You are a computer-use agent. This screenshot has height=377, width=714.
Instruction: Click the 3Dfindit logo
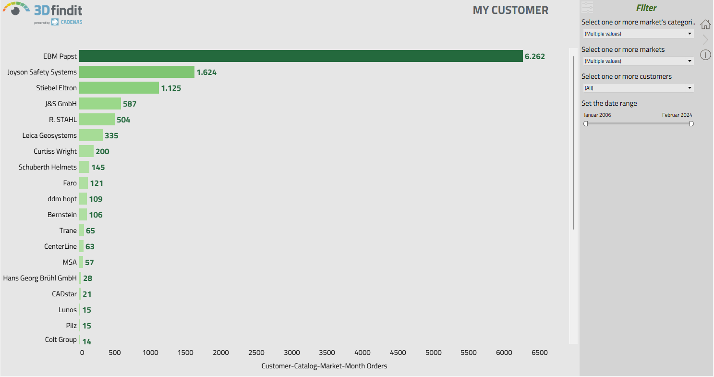pyautogui.click(x=58, y=10)
